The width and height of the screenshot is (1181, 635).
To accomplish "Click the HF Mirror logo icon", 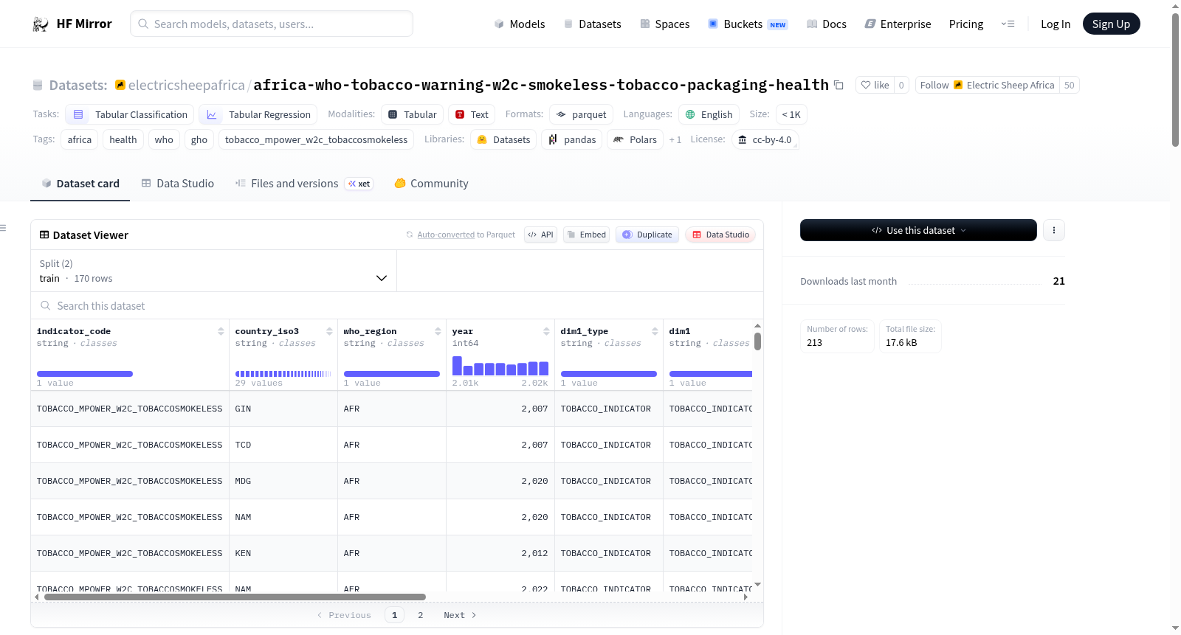I will 41,24.
